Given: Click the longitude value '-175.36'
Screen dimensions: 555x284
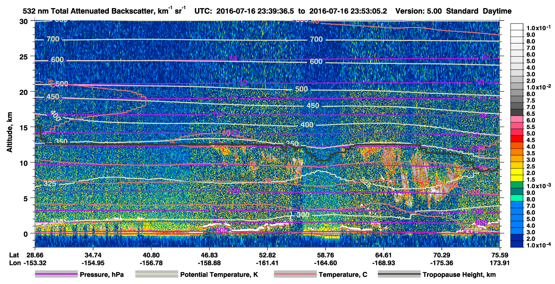Looking at the screenshot, I should click(441, 263).
